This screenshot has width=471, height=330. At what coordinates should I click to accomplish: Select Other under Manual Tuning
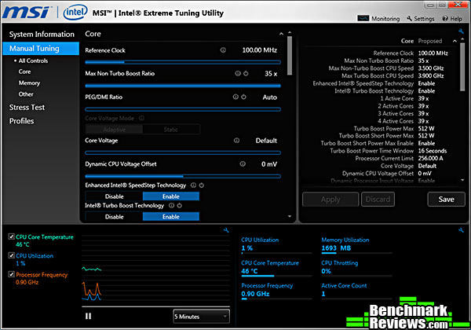coord(26,94)
